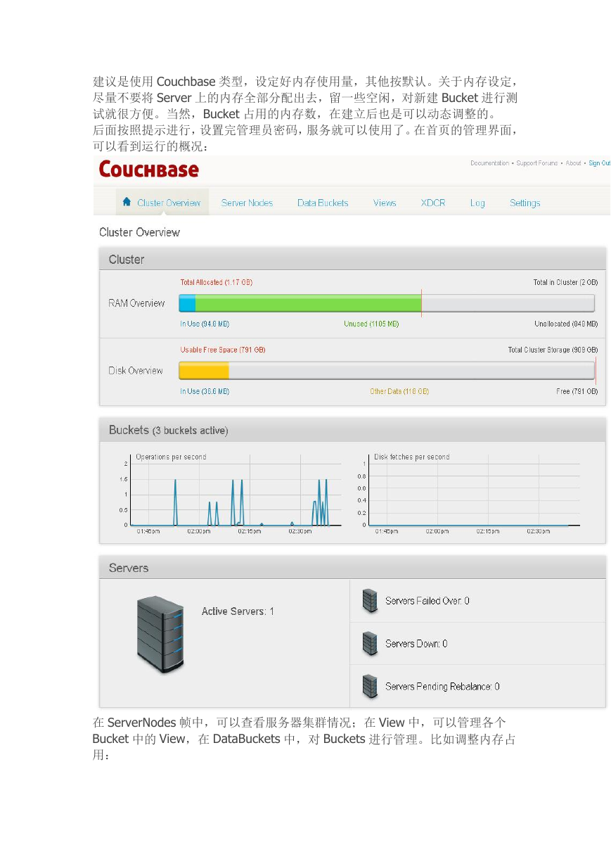Click the Total in Cluster (2 GB) label
This screenshot has width=611, height=864.
565,283
